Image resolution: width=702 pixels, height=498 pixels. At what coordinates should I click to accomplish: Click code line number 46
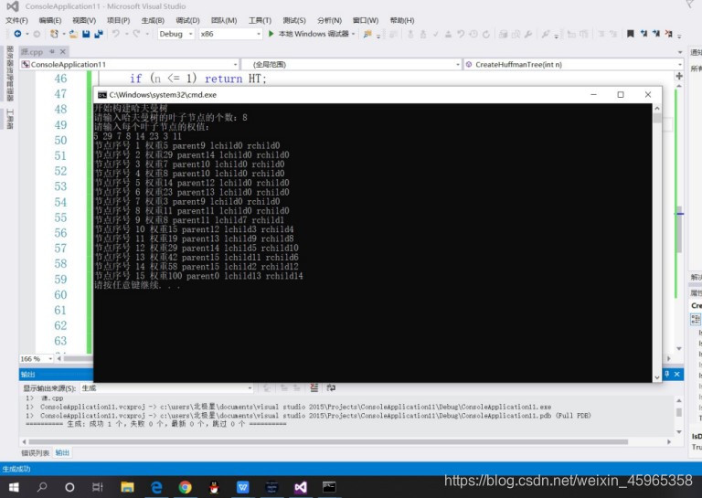[60, 79]
